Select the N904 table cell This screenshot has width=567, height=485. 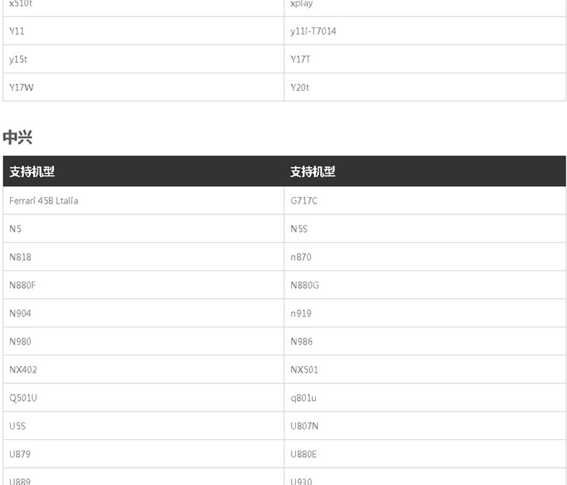[20, 313]
